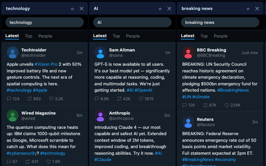Open the #economy hashtag link
The width and height of the screenshot is (266, 166).
click(x=225, y=160)
